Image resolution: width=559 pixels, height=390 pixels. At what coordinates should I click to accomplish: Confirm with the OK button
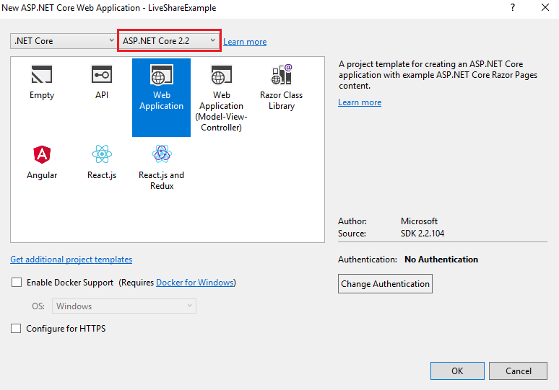pos(457,371)
